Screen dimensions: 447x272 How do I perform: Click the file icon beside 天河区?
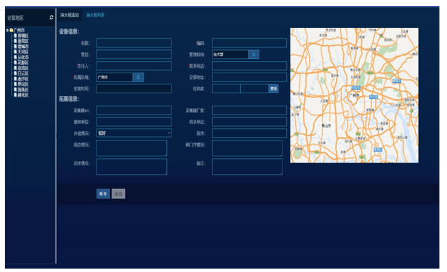[x=15, y=52]
